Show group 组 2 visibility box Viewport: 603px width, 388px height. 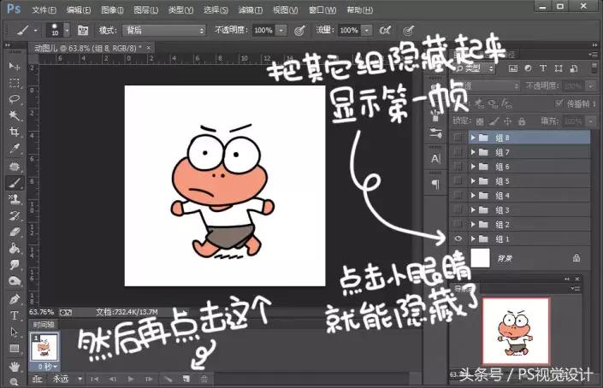(458, 225)
